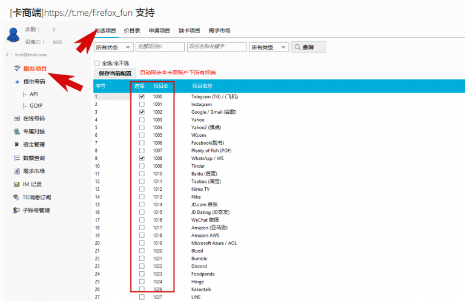Open 专属对接 in the sidebar
This screenshot has width=465, height=301.
click(x=34, y=131)
